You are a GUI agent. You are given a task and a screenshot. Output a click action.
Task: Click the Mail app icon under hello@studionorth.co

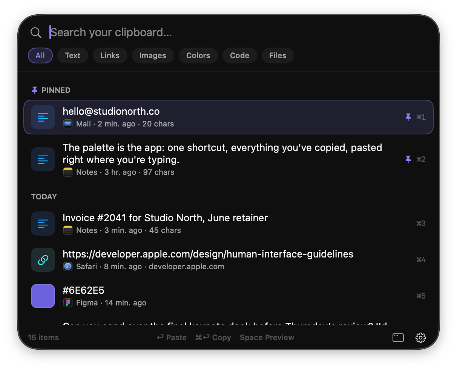point(68,124)
